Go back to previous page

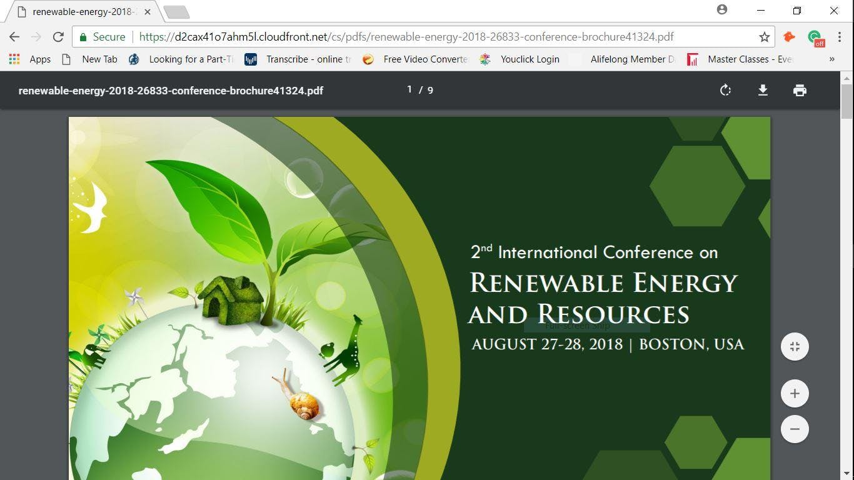(14, 37)
